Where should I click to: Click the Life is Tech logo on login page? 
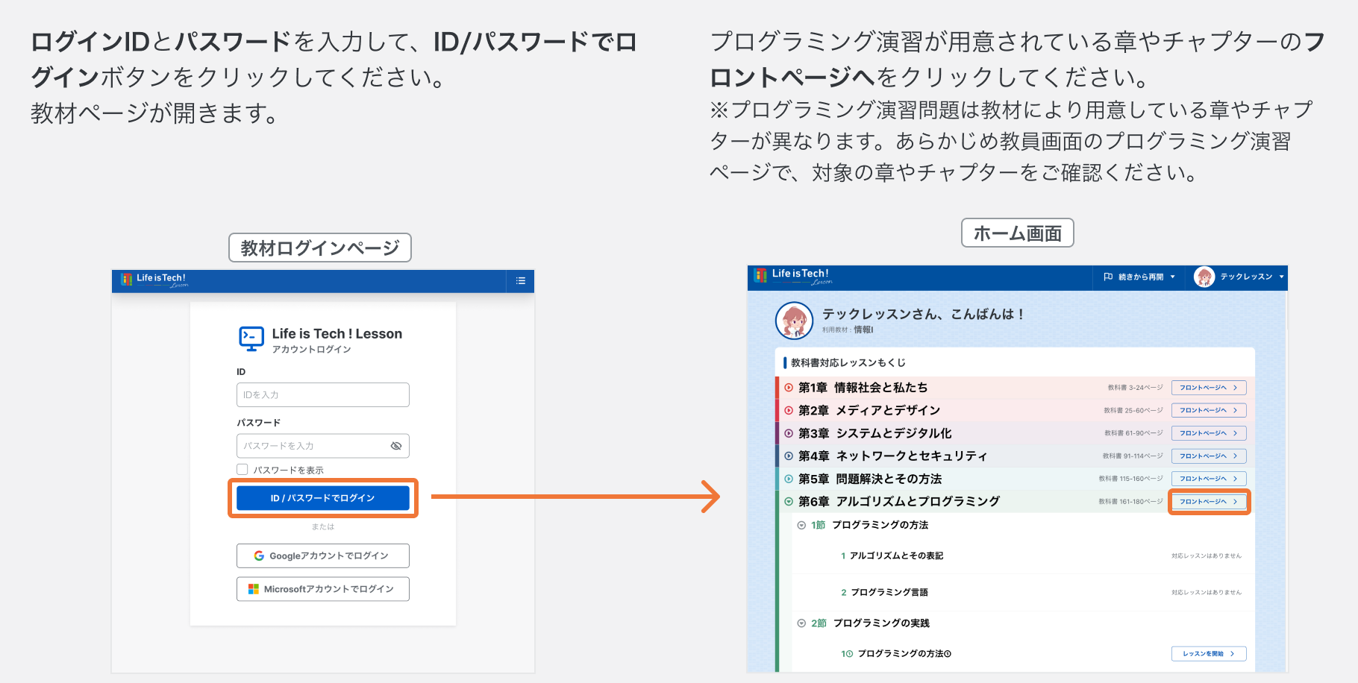tap(154, 280)
